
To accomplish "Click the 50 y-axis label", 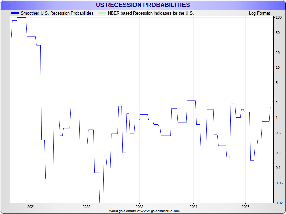I will pos(278,33).
